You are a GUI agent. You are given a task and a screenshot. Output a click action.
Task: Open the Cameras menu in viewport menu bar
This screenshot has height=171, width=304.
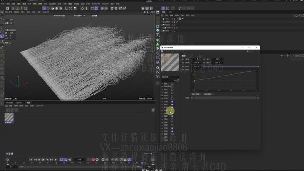click(17, 12)
